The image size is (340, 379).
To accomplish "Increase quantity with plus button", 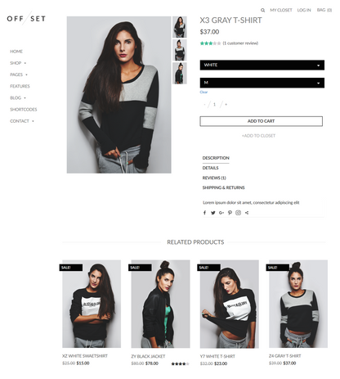I will tap(226, 104).
